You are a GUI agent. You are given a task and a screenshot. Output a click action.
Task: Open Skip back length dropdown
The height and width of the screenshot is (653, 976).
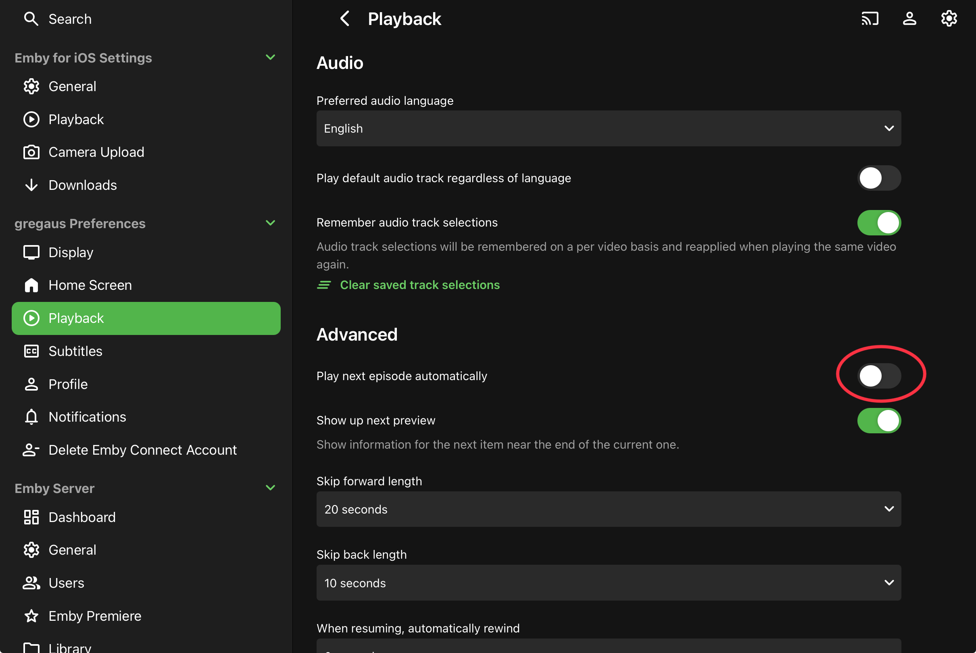coord(608,582)
